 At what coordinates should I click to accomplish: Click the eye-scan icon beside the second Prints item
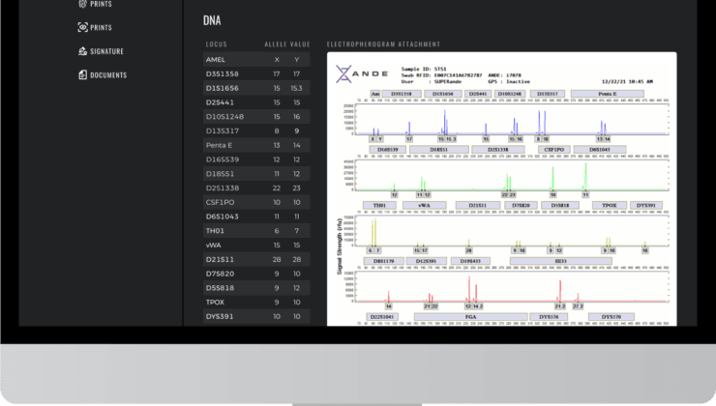click(81, 27)
